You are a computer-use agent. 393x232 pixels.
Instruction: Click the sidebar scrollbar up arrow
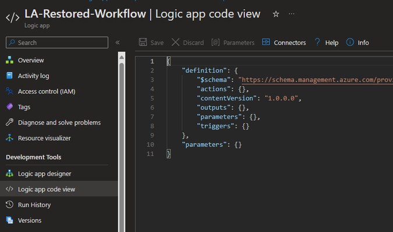122,58
